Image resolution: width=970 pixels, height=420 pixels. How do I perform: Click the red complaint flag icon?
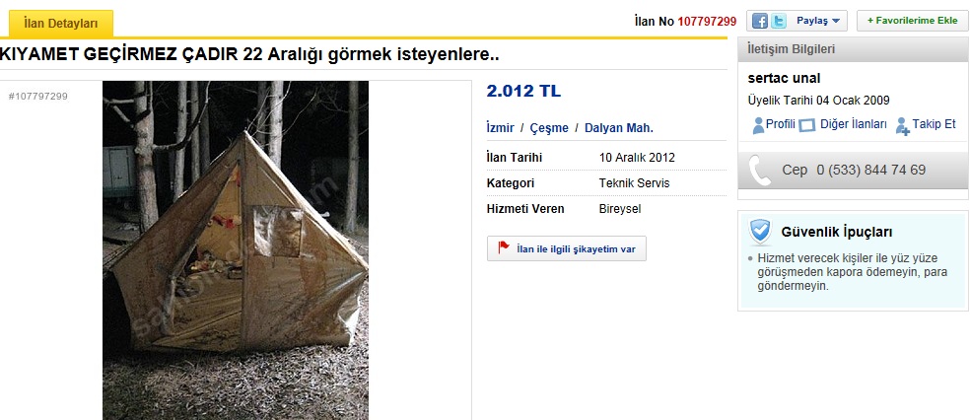(504, 247)
